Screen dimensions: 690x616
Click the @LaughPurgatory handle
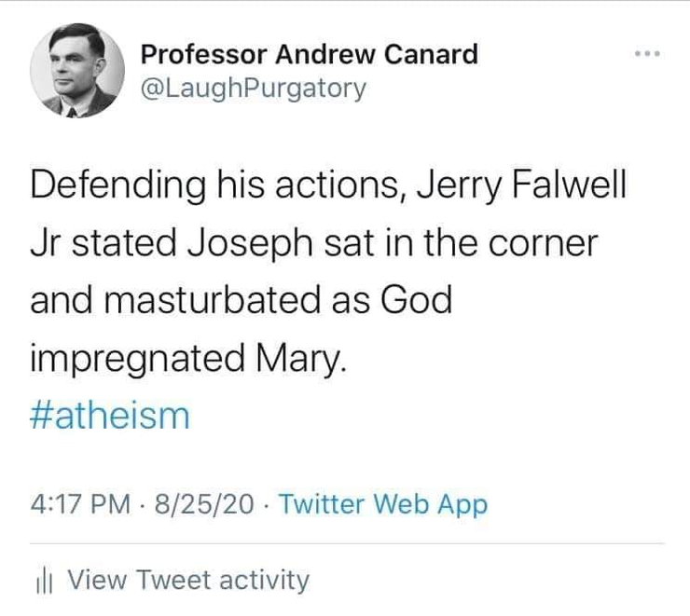point(253,89)
